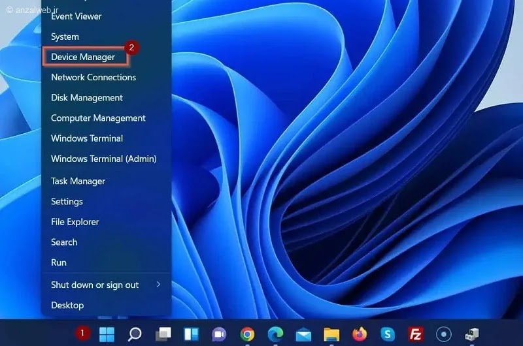The image size is (523, 346).
Task: Open Task View from the taskbar
Action: (163, 334)
